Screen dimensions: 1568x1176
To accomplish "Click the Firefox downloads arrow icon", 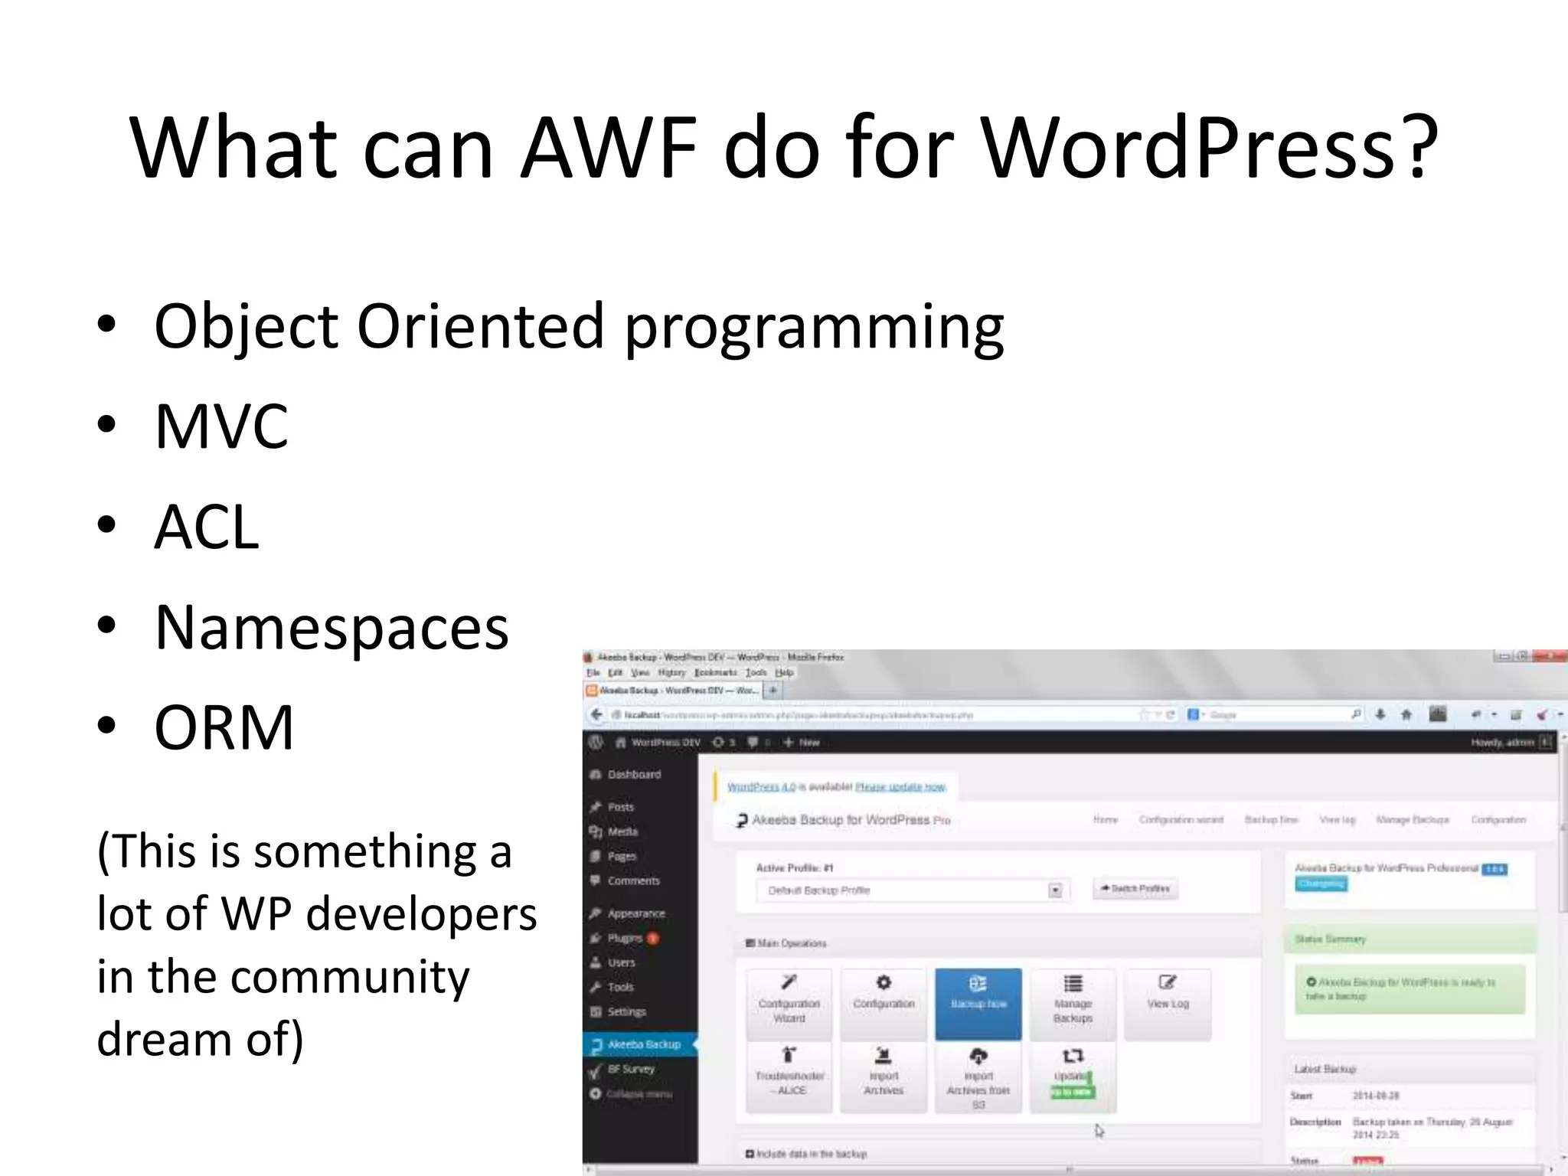I will (1380, 714).
